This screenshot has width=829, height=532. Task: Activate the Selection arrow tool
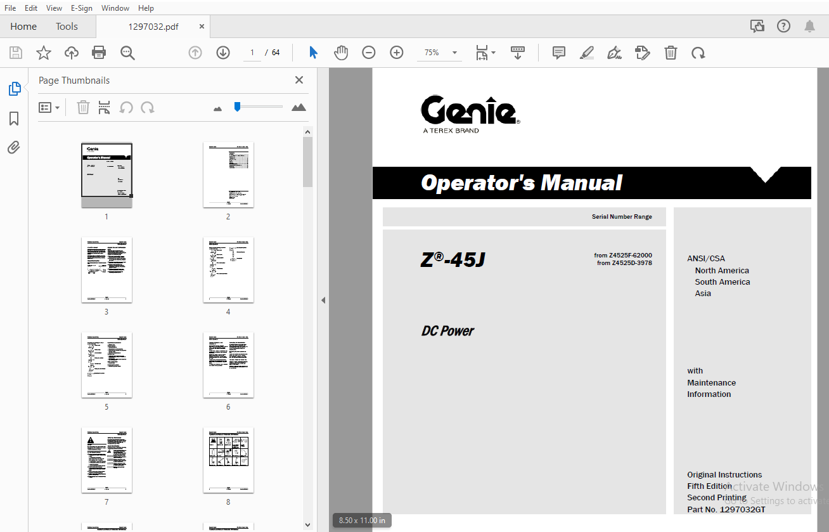[x=313, y=53]
